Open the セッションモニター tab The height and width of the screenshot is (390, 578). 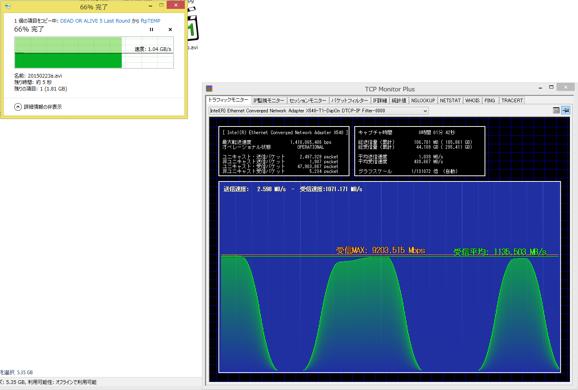[307, 101]
